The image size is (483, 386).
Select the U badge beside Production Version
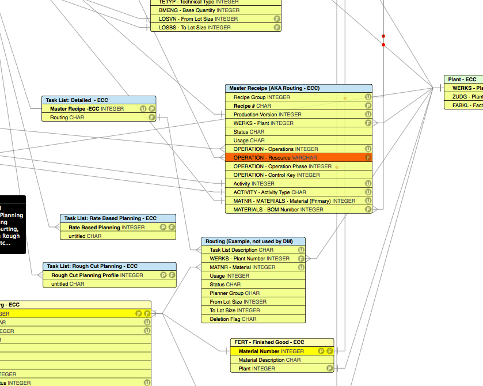click(x=368, y=114)
